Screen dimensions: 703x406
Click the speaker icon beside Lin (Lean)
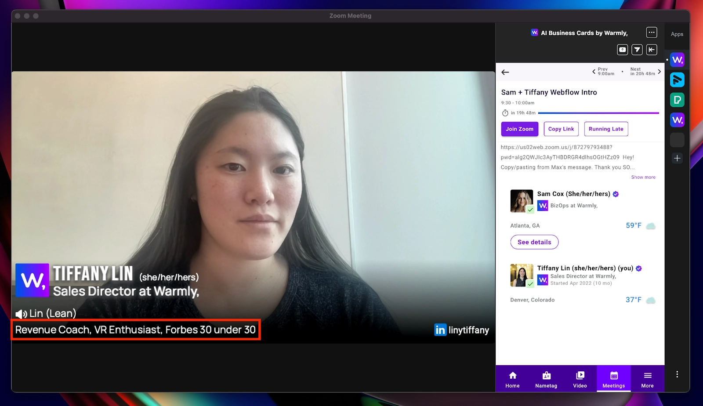[21, 314]
